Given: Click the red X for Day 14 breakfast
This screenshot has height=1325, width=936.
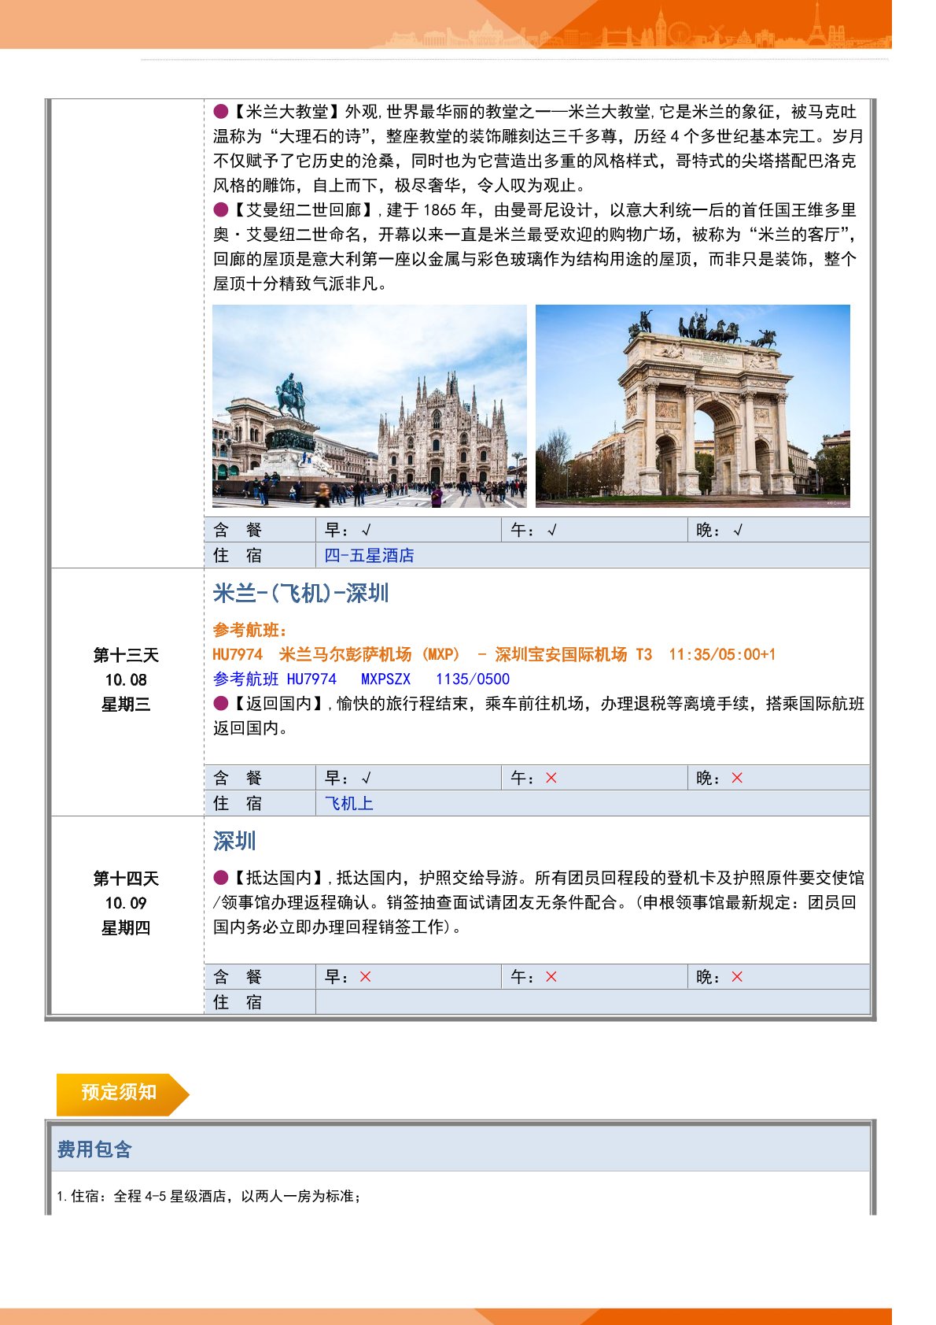Looking at the screenshot, I should (365, 977).
